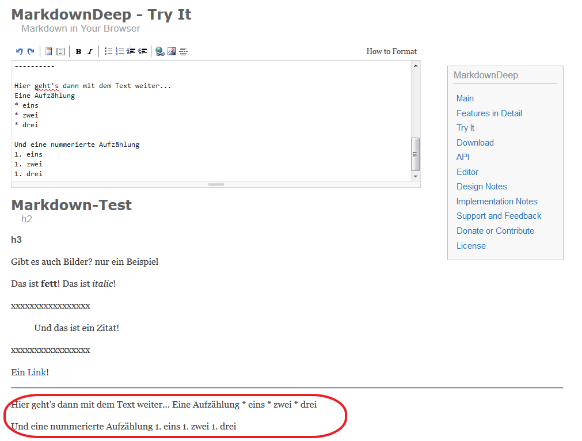Click the 'h3' heading in preview
Image resolution: width=582 pixels, height=441 pixels.
pyautogui.click(x=16, y=239)
